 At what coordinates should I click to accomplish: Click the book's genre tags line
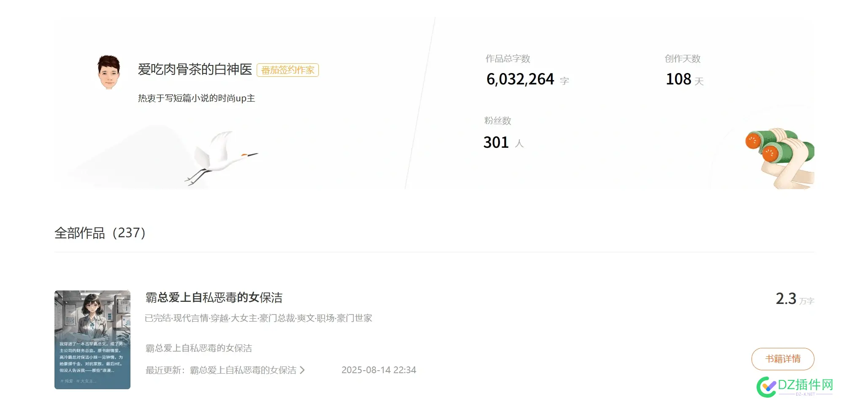pos(258,318)
